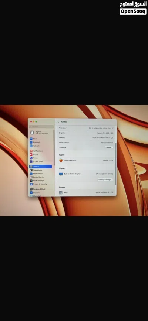
Task: Click the Bluetooth icon in sidebar
Action: click(31, 142)
